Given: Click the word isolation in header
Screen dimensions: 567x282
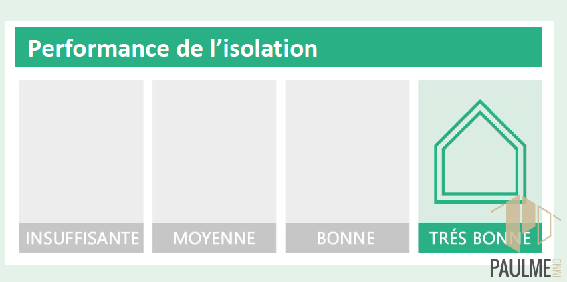Looking at the screenshot, I should tap(269, 48).
